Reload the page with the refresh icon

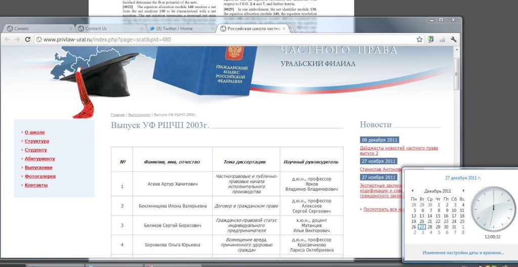click(x=28, y=39)
